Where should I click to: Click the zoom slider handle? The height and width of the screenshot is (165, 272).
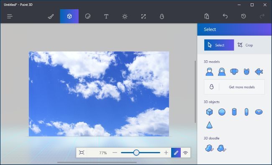(136, 153)
